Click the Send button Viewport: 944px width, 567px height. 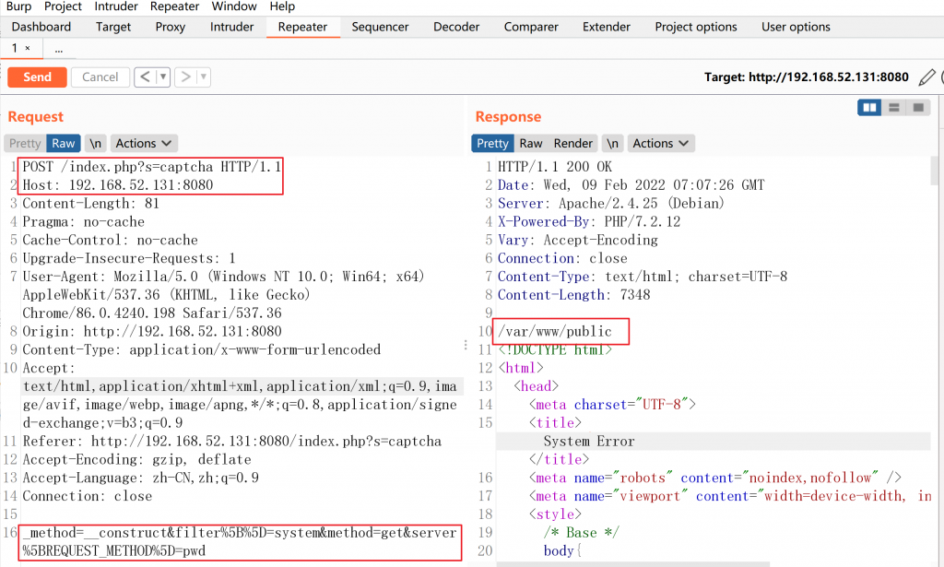[37, 77]
